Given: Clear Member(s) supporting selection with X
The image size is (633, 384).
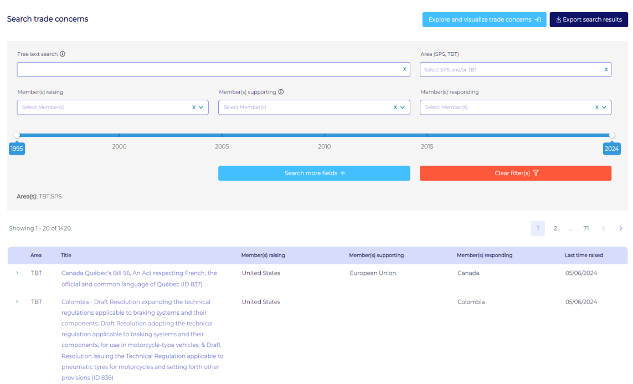Looking at the screenshot, I should (395, 107).
